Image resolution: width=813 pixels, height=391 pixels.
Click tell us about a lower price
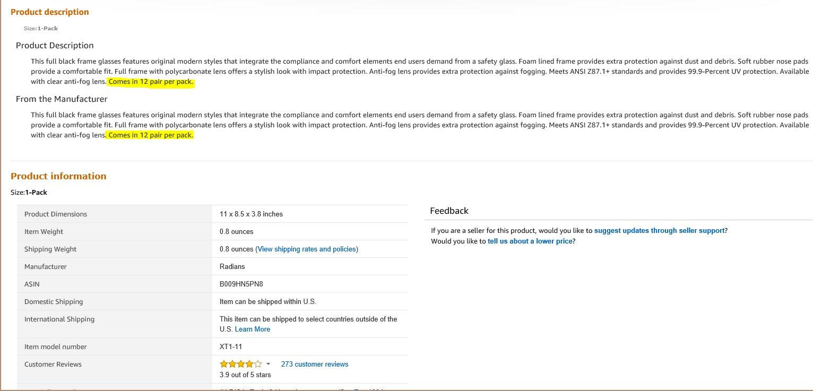pyautogui.click(x=530, y=241)
